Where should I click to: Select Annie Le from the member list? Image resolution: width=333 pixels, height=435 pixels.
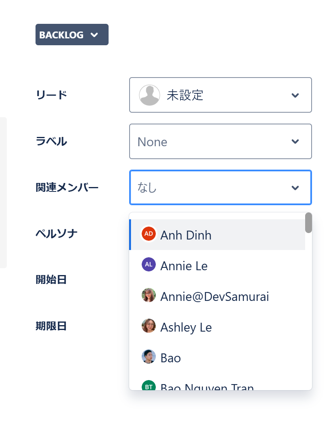184,266
